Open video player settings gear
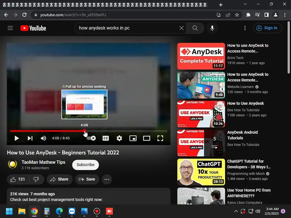This screenshot has width=291, height=218. tap(119, 138)
